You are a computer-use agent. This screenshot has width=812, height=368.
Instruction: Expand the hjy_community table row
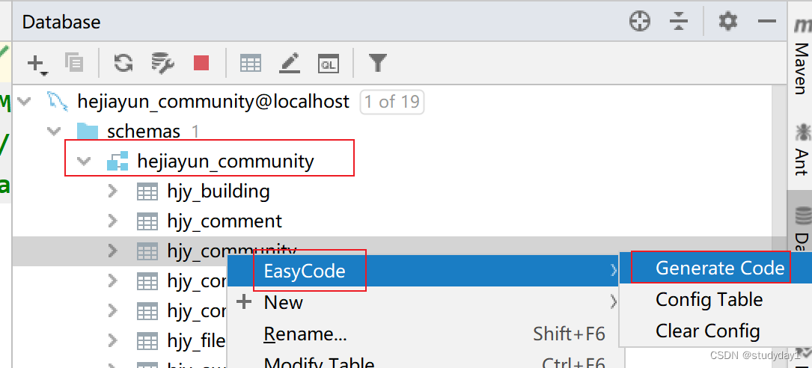(113, 251)
